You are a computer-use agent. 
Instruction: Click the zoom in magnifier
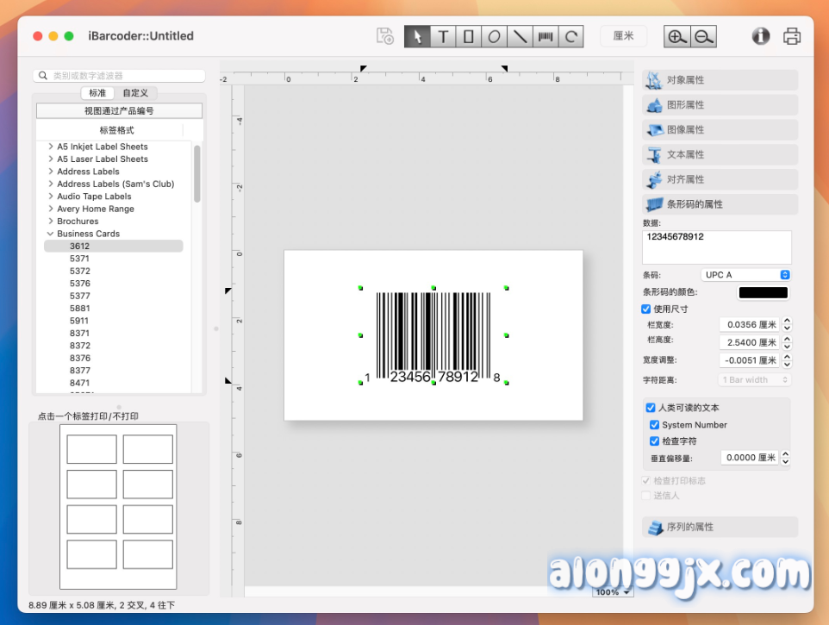point(677,36)
